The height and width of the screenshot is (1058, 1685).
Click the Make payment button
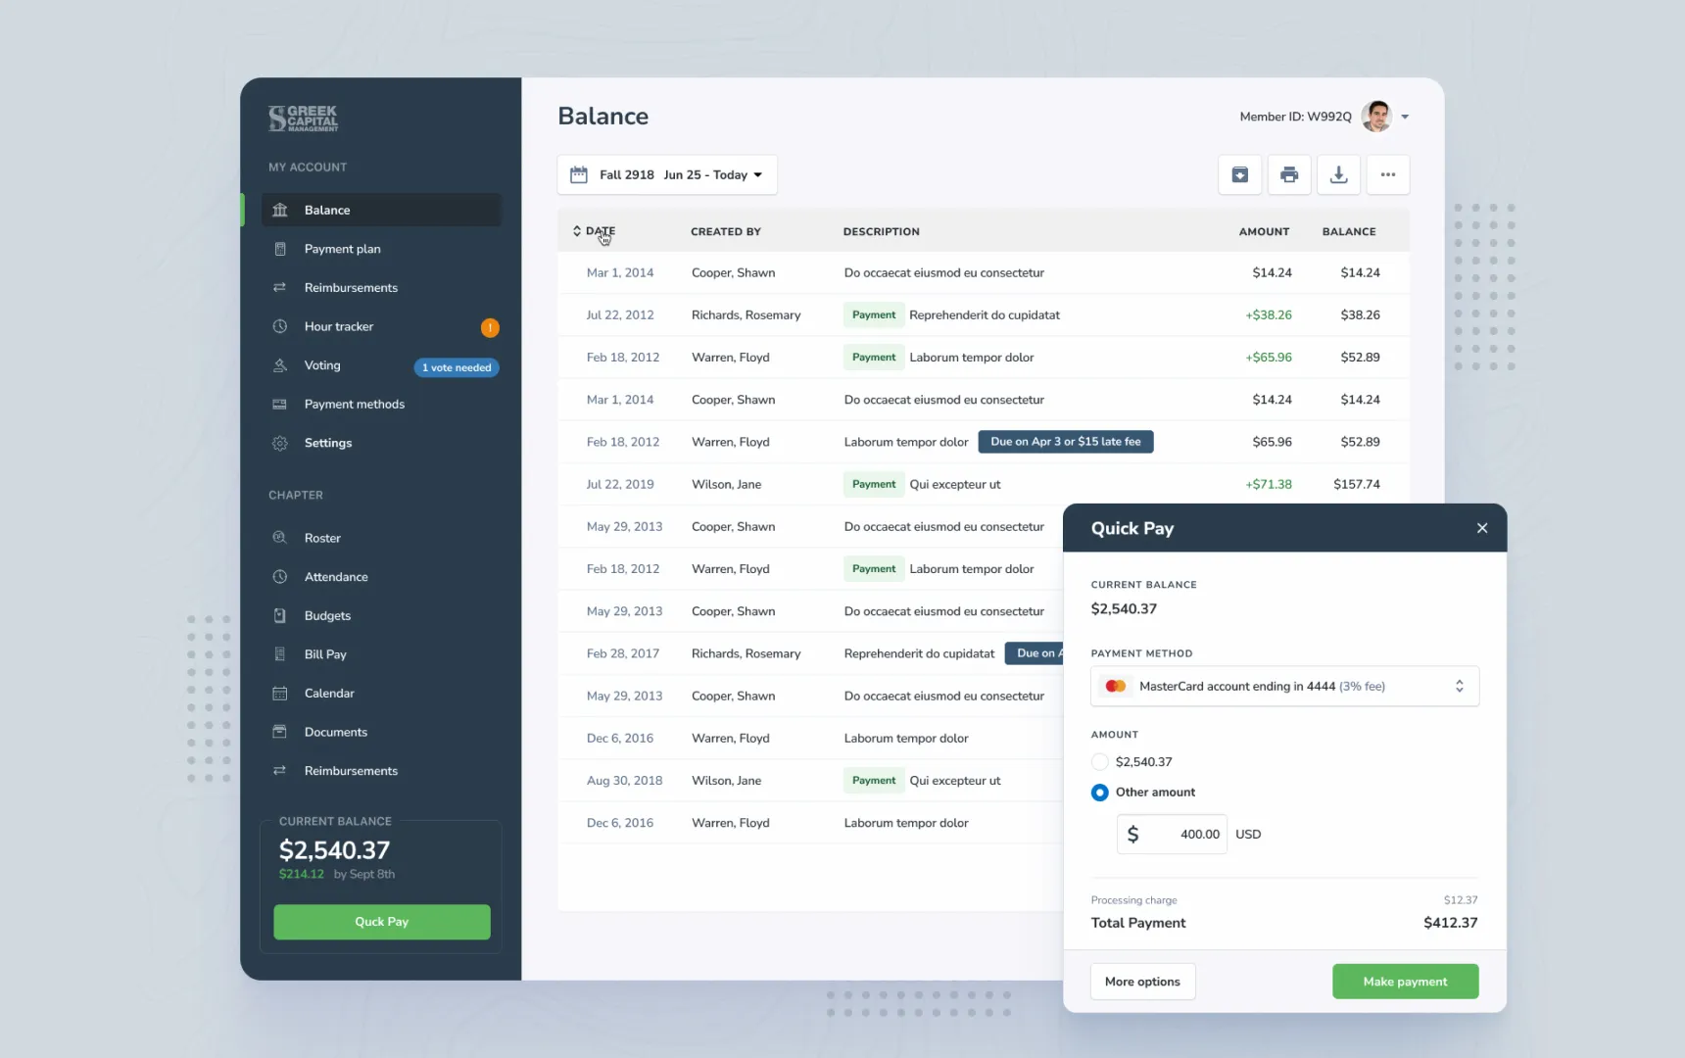tap(1405, 982)
